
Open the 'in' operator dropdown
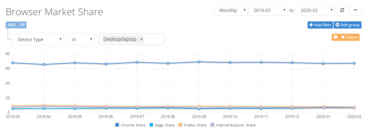pos(80,39)
